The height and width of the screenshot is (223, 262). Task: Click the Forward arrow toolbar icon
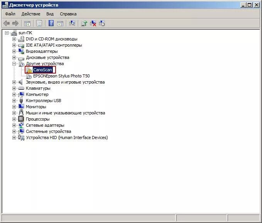tap(15, 23)
